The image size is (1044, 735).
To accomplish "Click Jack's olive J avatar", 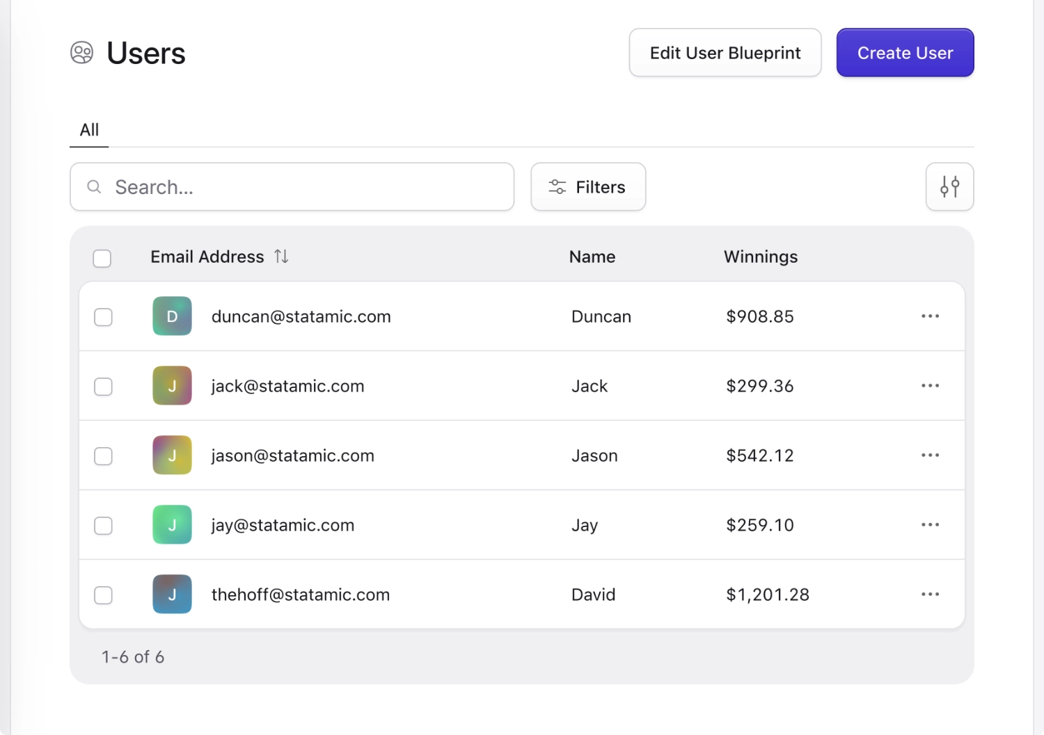I will (x=172, y=386).
